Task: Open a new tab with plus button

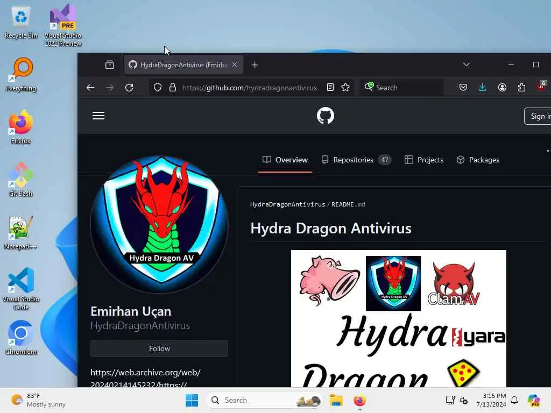Action: coord(255,65)
